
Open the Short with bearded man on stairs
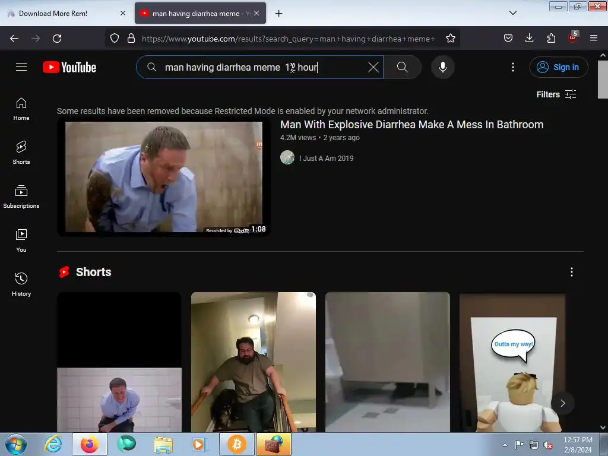[254, 362]
